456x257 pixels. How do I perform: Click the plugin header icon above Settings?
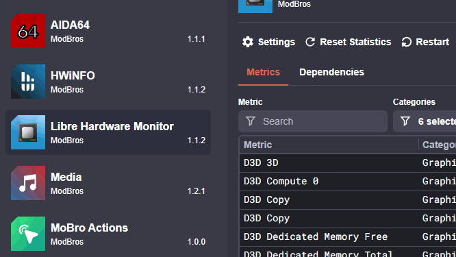pyautogui.click(x=255, y=6)
